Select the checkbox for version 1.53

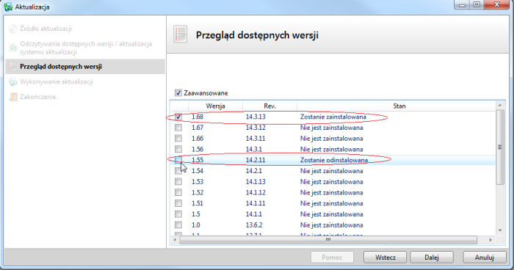pos(178,181)
